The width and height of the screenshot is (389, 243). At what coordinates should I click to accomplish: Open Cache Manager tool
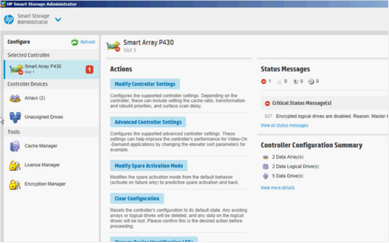point(41,146)
